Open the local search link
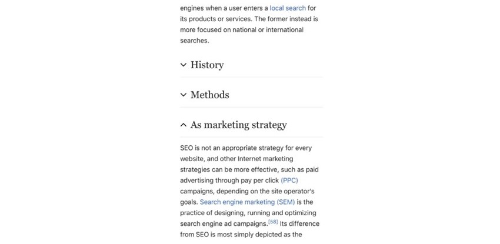500x244 pixels. [x=288, y=8]
